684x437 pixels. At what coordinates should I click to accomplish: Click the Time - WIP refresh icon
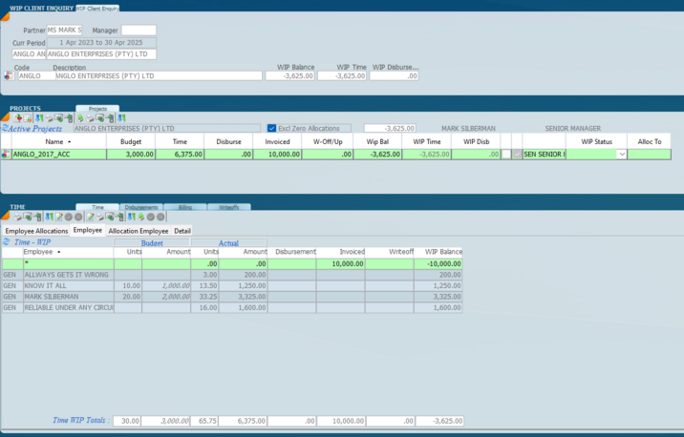pyautogui.click(x=7, y=241)
